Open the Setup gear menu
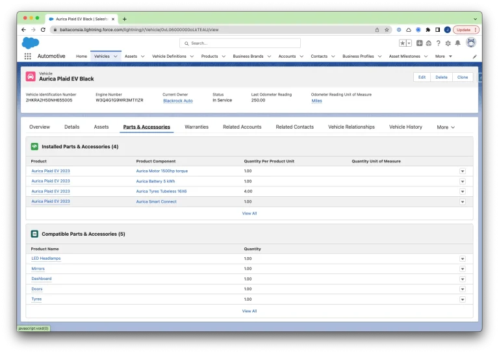 click(x=448, y=43)
